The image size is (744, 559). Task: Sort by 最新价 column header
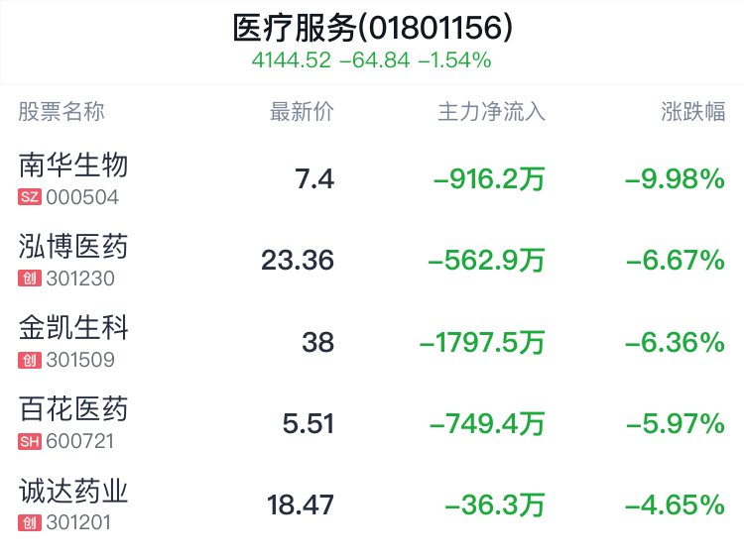[302, 112]
